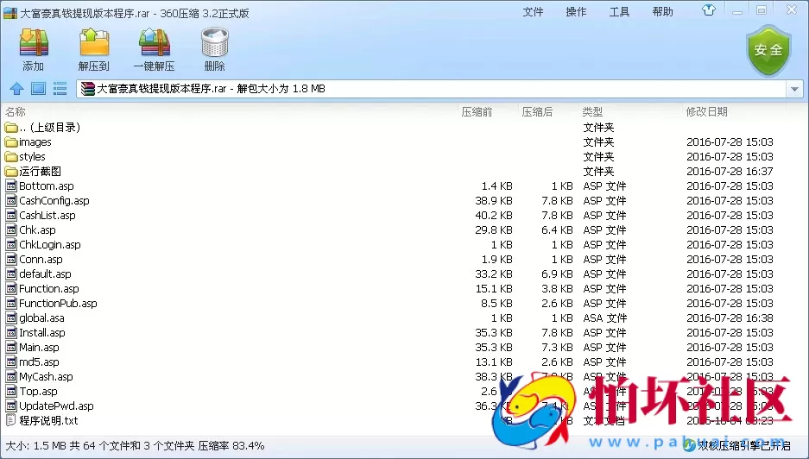Image resolution: width=809 pixels, height=459 pixels.
Task: Switch to list view mode icon
Action: pyautogui.click(x=60, y=89)
